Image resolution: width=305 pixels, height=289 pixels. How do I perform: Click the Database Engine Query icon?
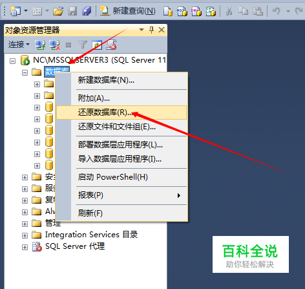(168, 11)
